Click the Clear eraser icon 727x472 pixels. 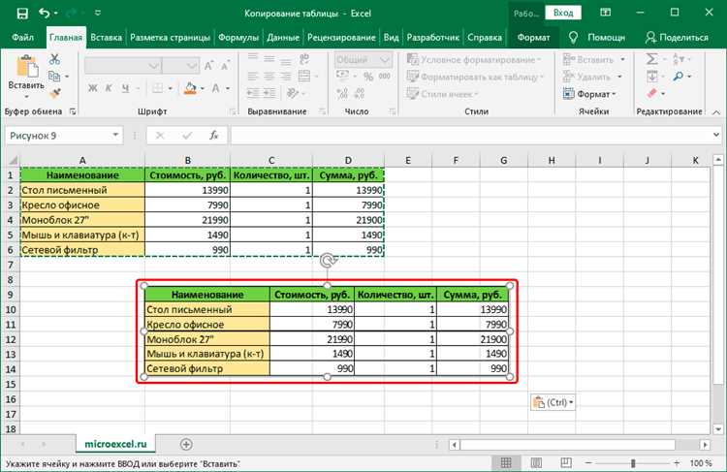652,93
